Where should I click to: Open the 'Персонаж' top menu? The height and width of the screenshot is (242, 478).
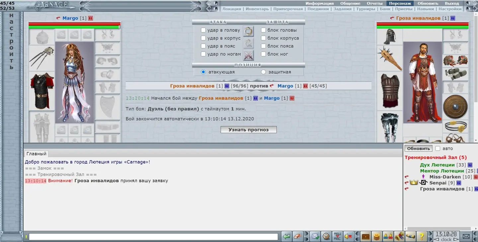[400, 3]
